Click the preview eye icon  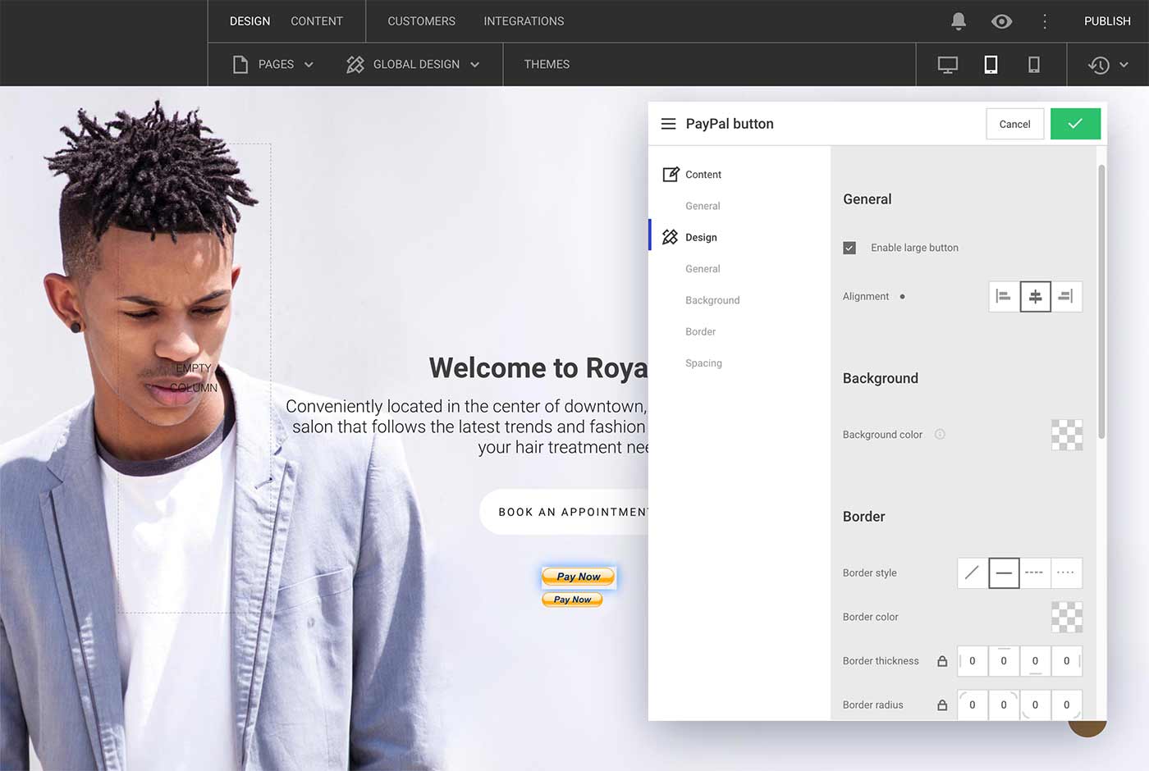[x=1001, y=21]
